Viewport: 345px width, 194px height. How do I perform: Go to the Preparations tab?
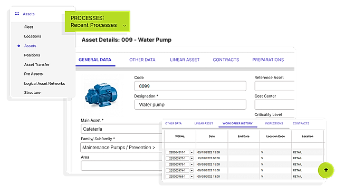[268, 60]
